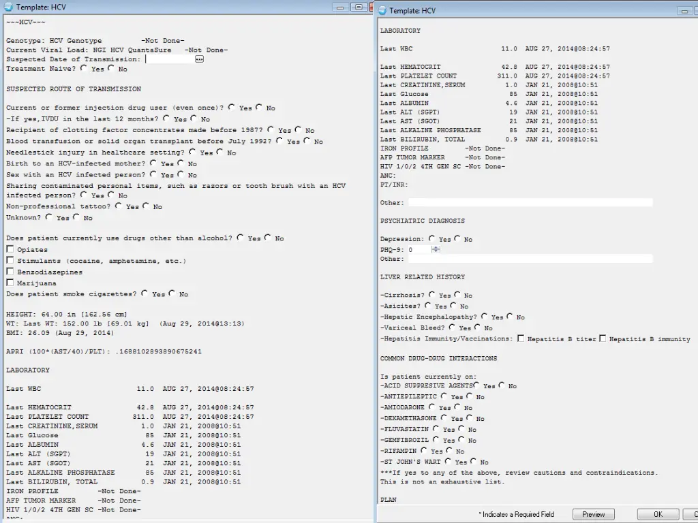Enable the Marijuana checkbox

click(x=10, y=283)
